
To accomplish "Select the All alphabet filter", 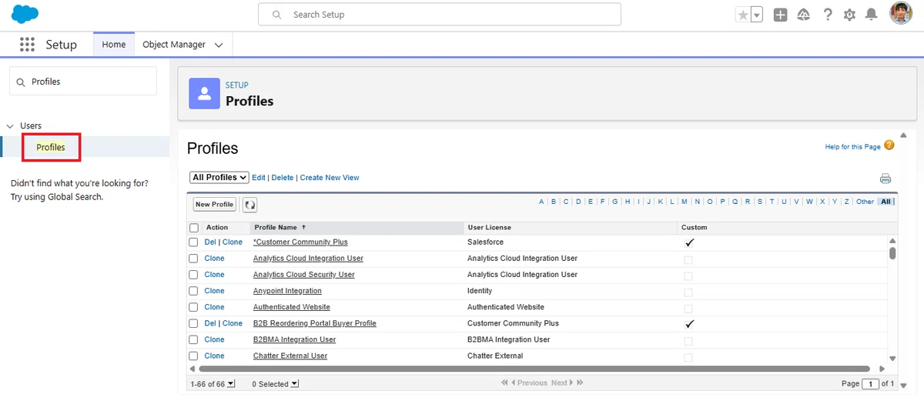I will pos(885,202).
